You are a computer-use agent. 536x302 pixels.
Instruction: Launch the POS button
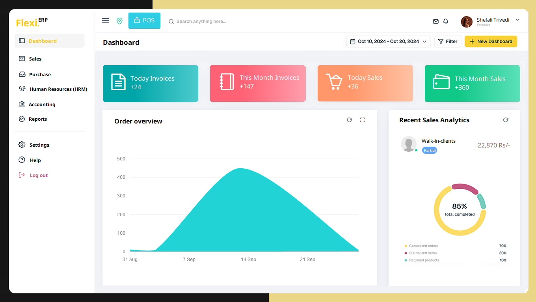tap(144, 20)
